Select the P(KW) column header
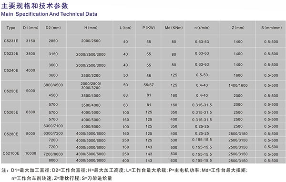Viewport: 286px width, 182px height. tap(149, 28)
